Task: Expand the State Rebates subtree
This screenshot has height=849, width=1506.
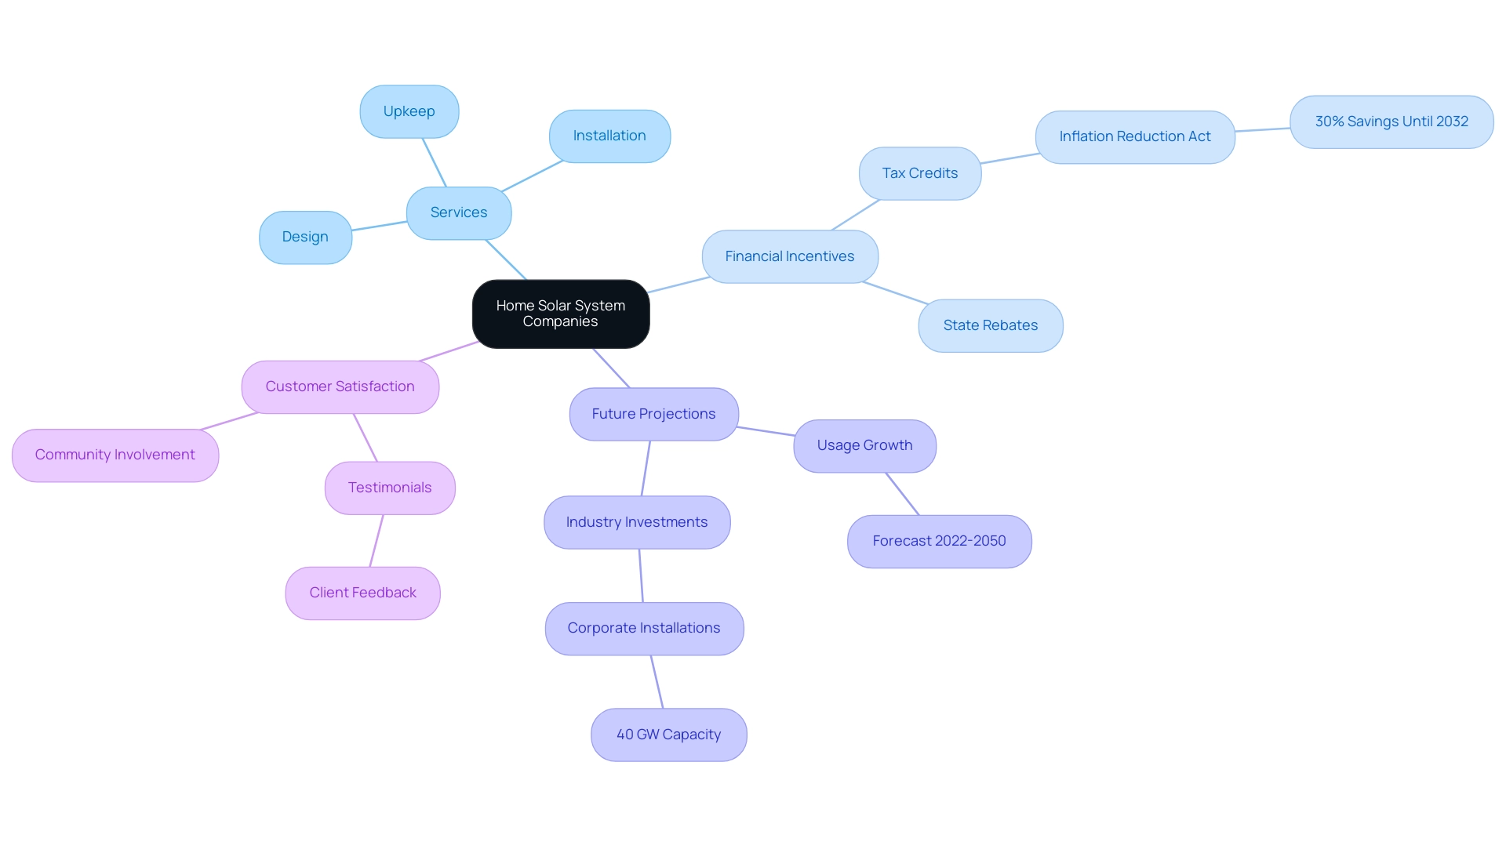Action: point(989,325)
